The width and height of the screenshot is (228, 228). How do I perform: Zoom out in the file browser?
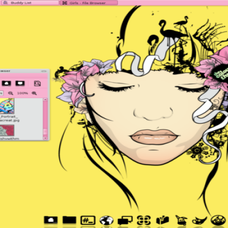[11, 93]
